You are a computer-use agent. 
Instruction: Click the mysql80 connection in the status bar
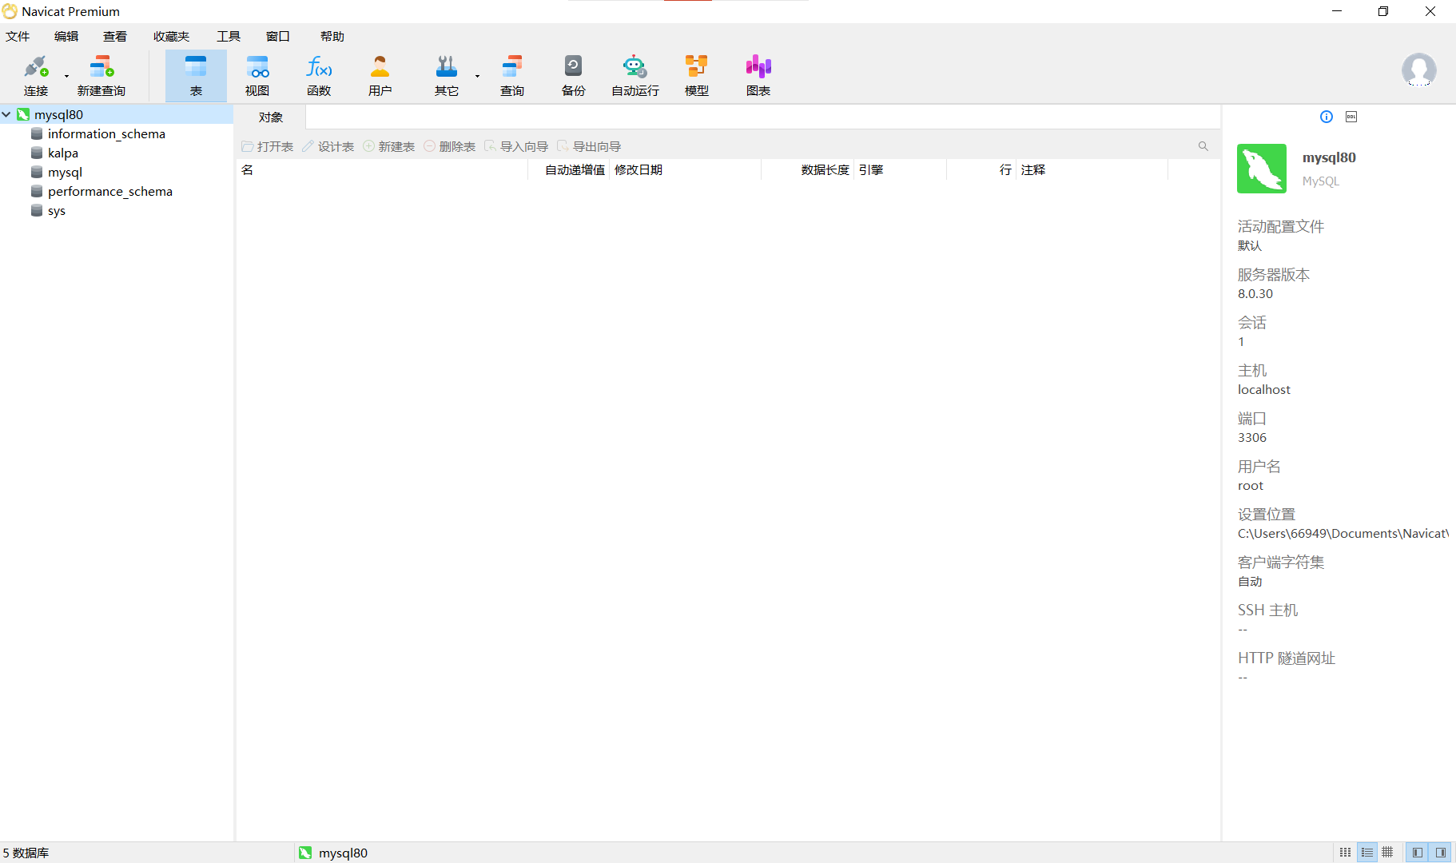click(x=333, y=853)
